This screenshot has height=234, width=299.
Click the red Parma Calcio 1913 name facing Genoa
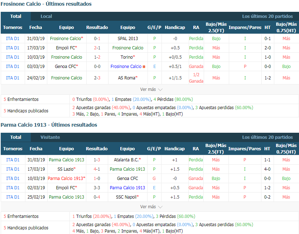click(66, 179)
